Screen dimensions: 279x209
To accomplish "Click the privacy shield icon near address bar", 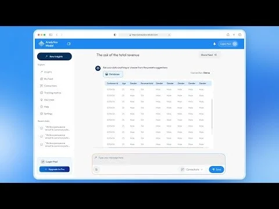I will pos(115,35).
